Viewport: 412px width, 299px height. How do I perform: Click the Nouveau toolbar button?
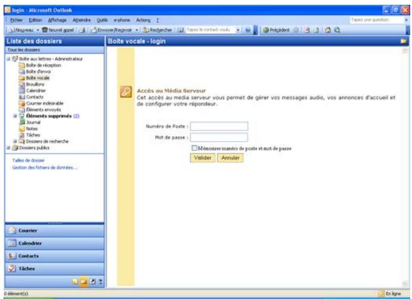click(21, 30)
